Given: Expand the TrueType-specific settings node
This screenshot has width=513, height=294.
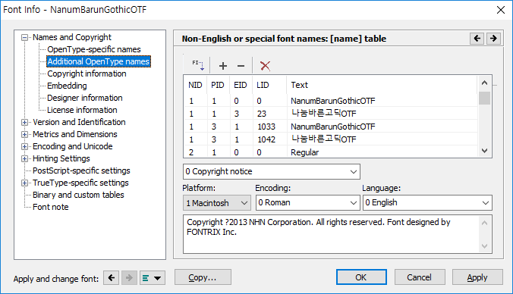Looking at the screenshot, I should click(24, 183).
